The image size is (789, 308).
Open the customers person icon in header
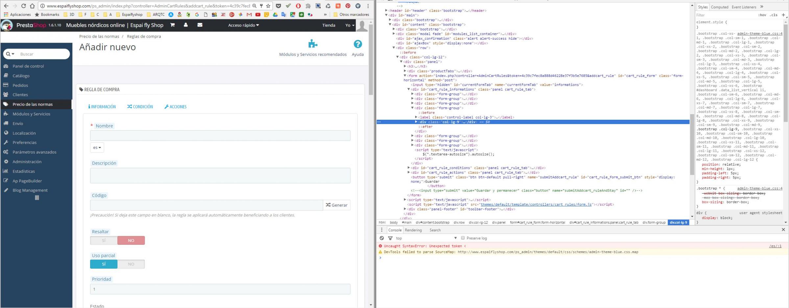pyautogui.click(x=186, y=25)
